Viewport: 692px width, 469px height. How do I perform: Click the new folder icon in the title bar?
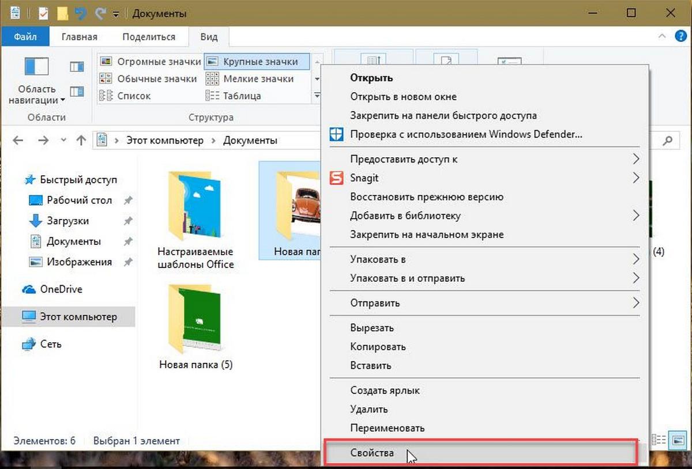[x=62, y=13]
